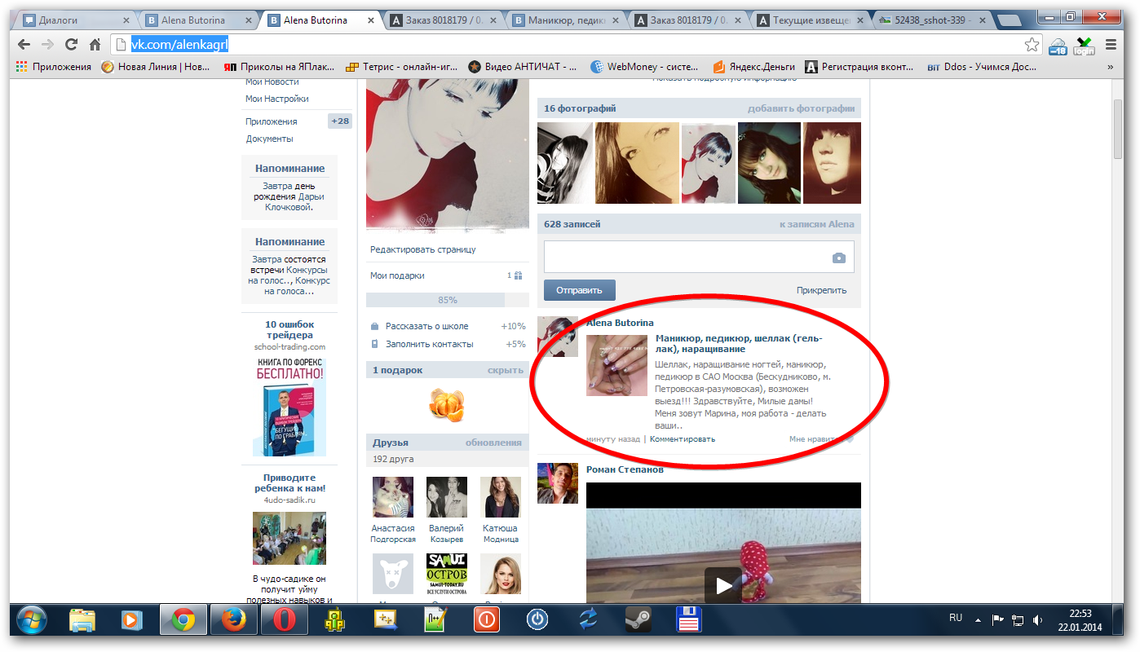This screenshot has height=652, width=1140.
Task: Switch to the 52438_sshot-339 tab
Action: tap(931, 20)
